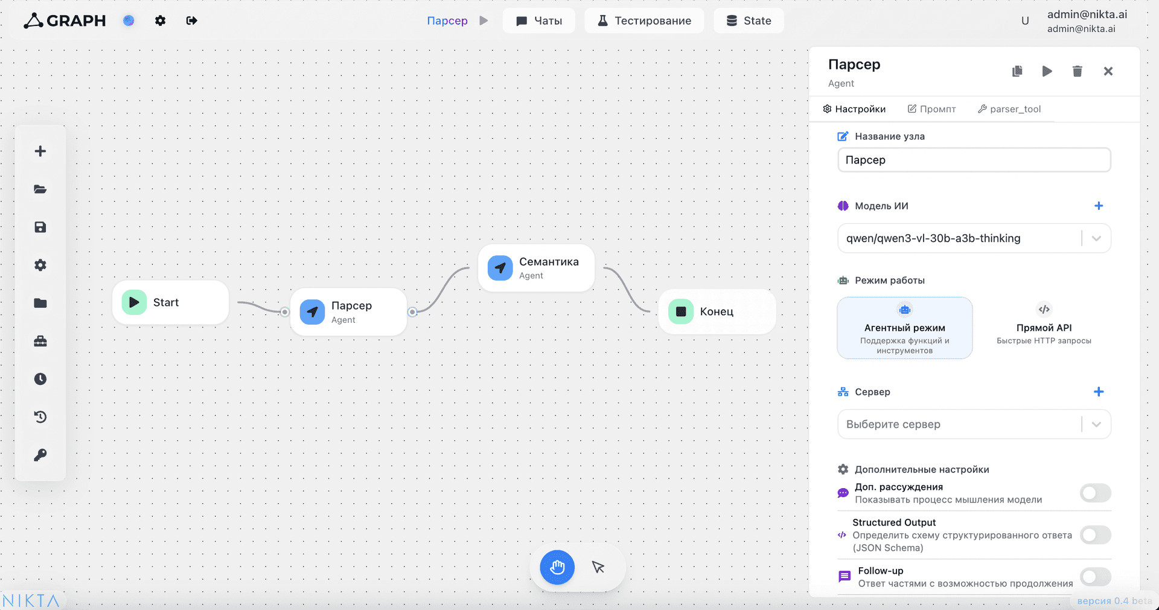Screen dimensions: 1159x610
Task: Add a new server with plus button
Action: click(x=1099, y=392)
